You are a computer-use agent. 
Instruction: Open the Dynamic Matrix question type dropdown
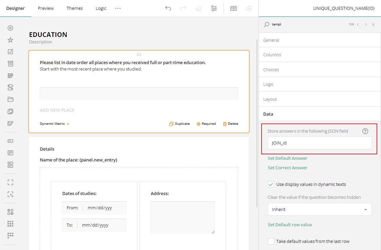54,124
